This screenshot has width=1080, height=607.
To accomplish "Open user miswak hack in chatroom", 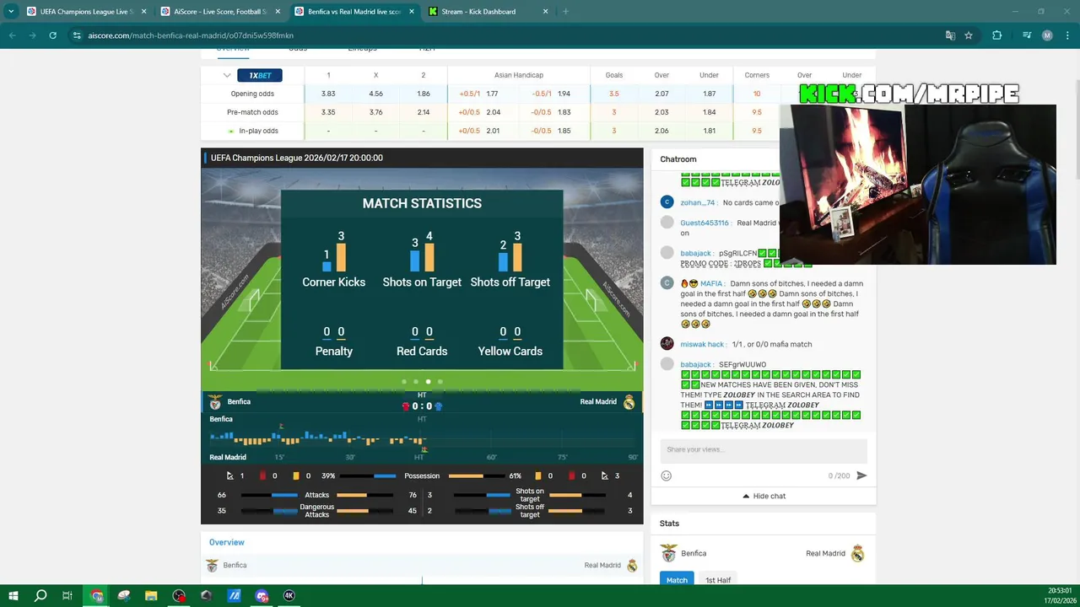I will pyautogui.click(x=702, y=344).
